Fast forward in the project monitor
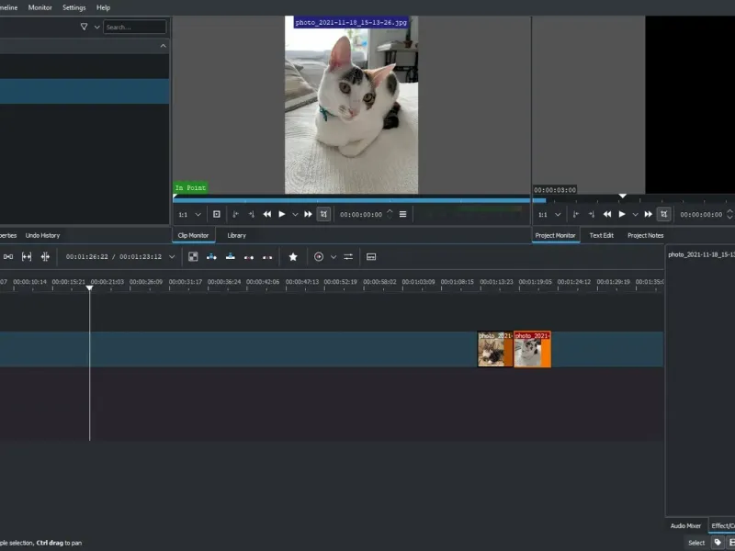The height and width of the screenshot is (551, 735). point(649,214)
